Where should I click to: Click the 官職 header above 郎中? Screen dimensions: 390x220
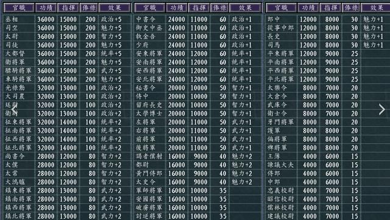pyautogui.click(x=282, y=8)
